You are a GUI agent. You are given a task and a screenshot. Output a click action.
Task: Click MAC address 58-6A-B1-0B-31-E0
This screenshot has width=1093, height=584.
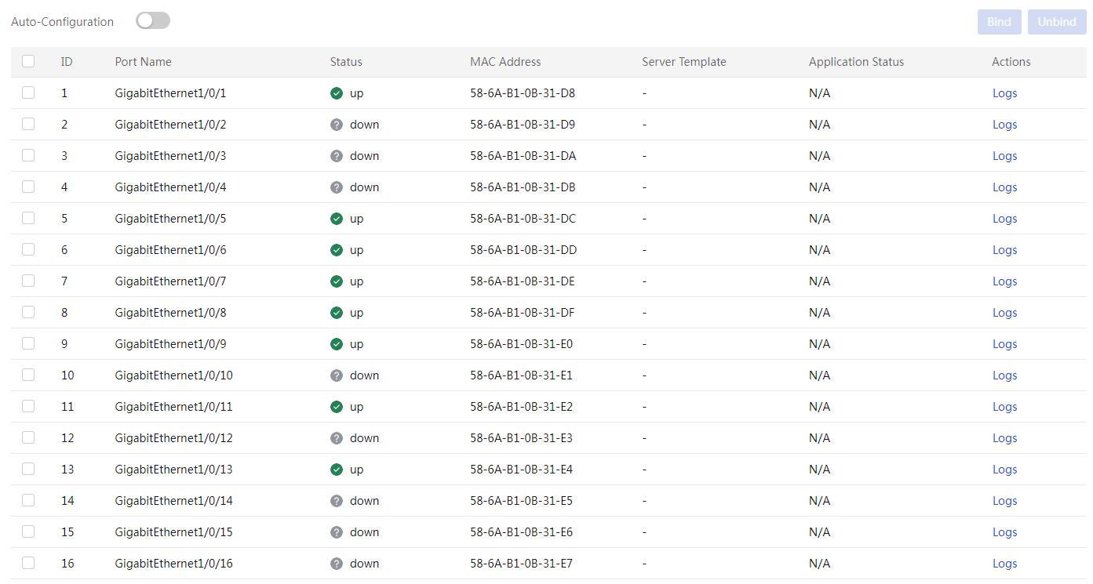522,344
